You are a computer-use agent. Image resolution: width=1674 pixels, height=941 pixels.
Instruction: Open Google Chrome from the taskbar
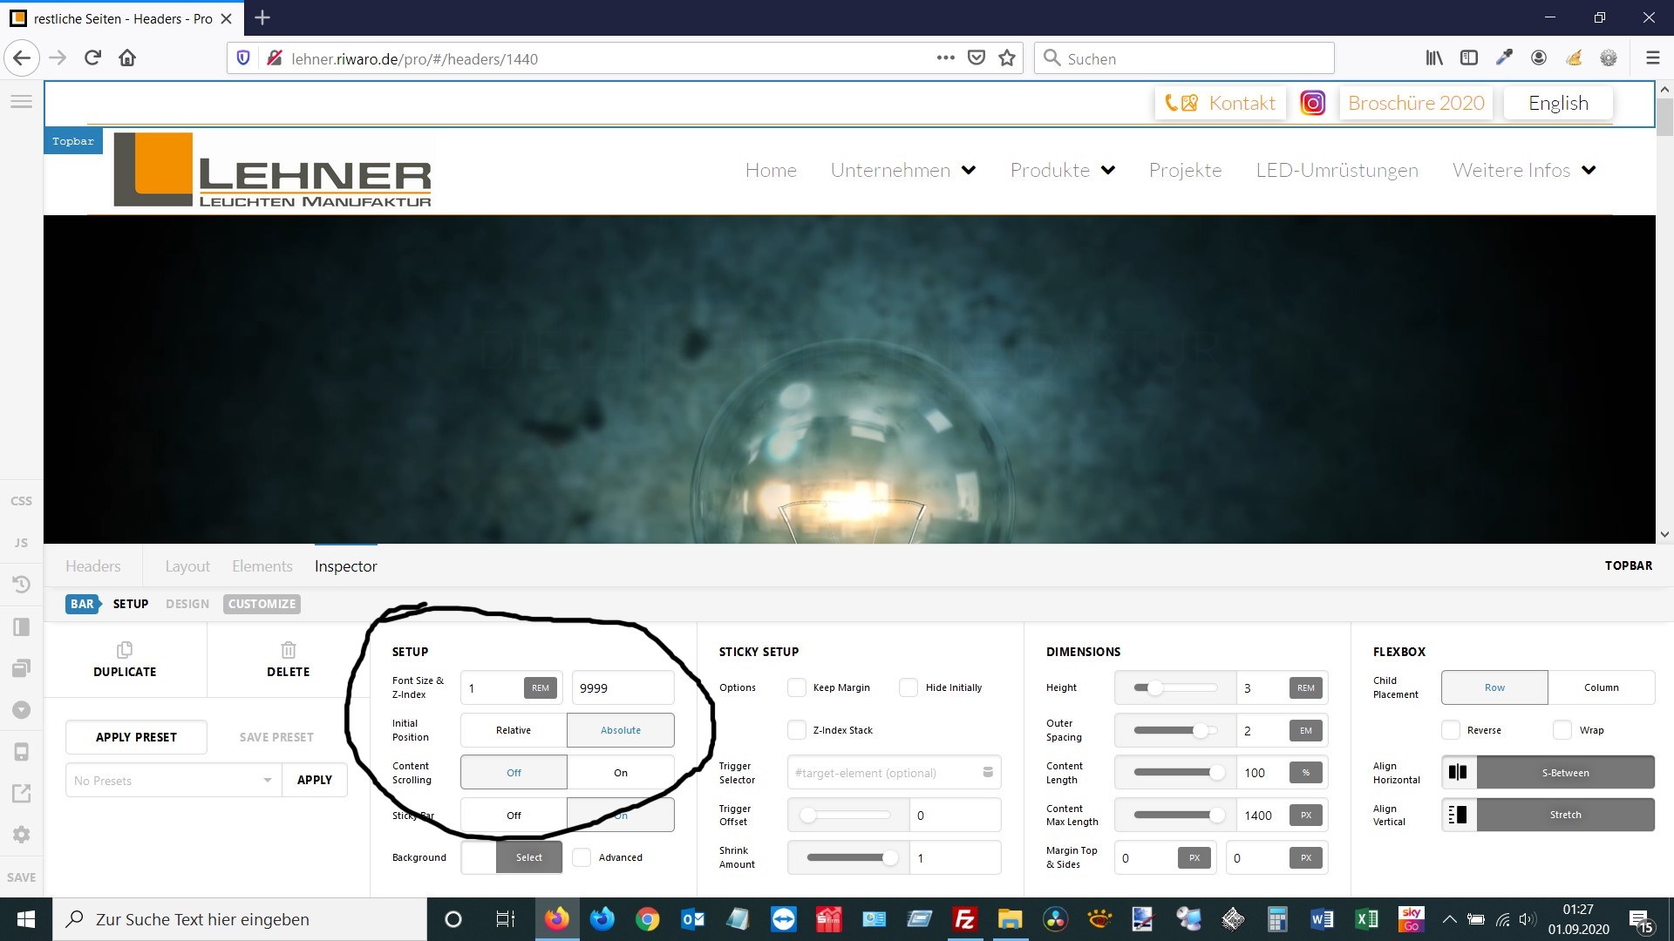(647, 919)
